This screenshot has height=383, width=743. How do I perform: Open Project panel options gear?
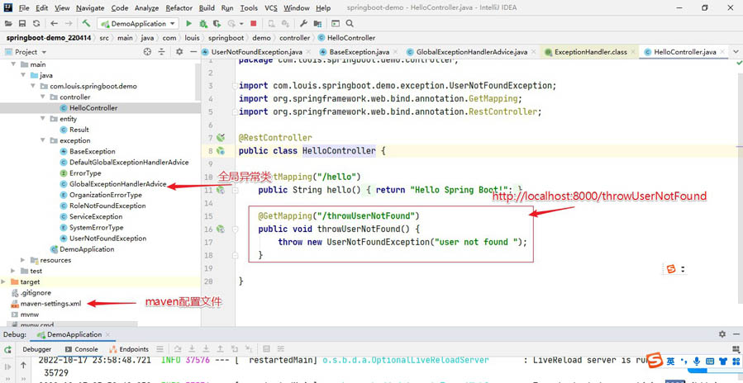click(x=179, y=52)
